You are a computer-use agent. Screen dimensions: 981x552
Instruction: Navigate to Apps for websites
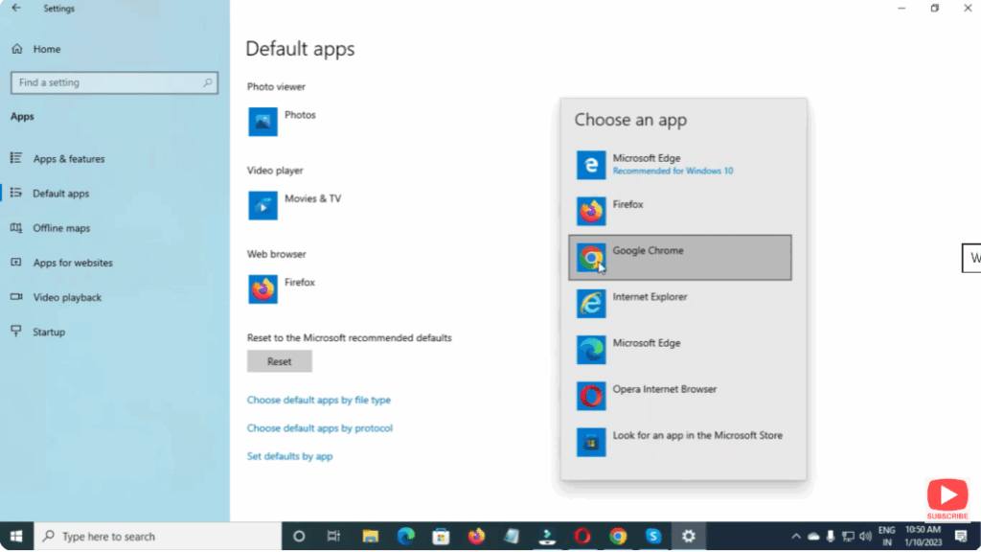[x=73, y=263]
